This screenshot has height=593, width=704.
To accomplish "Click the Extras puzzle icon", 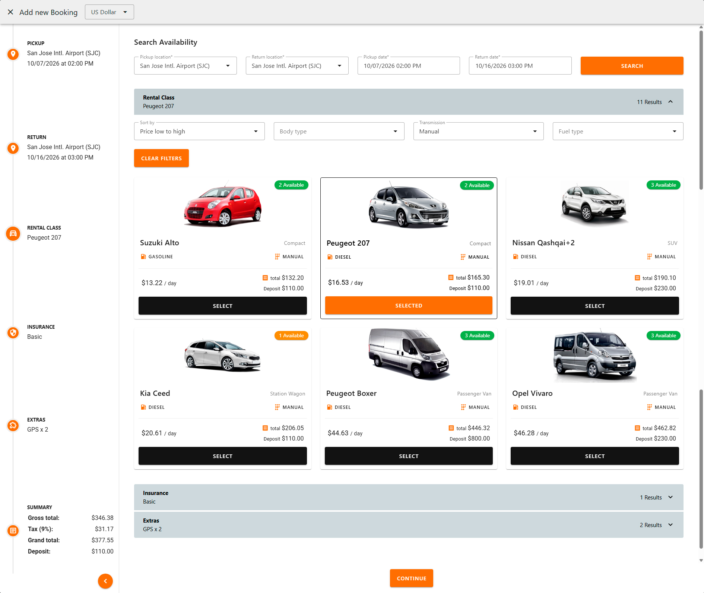I will (x=13, y=425).
